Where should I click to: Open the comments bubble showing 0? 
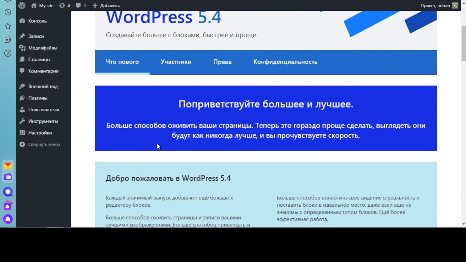[x=81, y=5]
